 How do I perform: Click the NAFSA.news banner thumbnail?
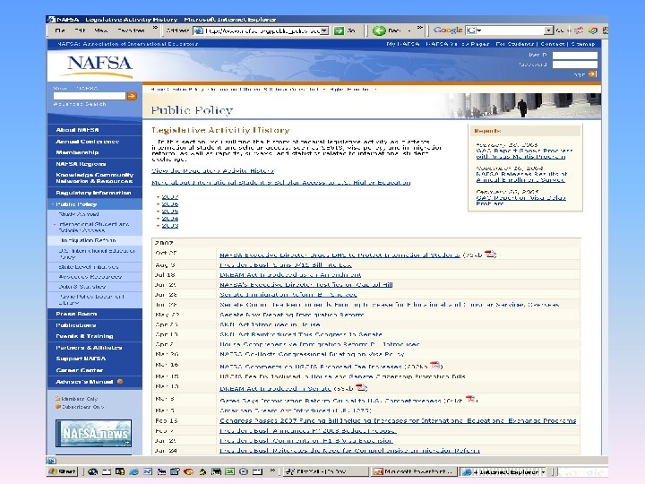pos(93,434)
